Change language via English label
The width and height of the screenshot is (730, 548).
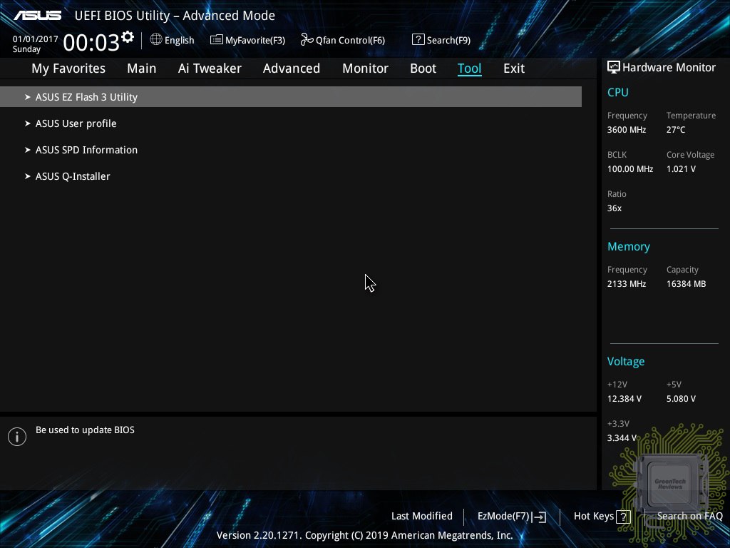(x=179, y=40)
